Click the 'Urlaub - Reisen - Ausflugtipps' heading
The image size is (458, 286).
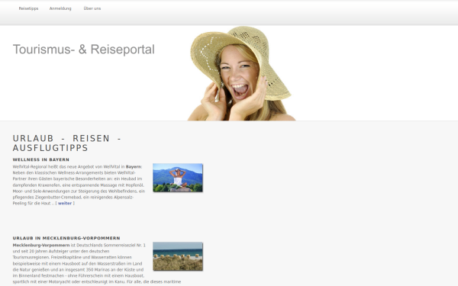pos(67,143)
